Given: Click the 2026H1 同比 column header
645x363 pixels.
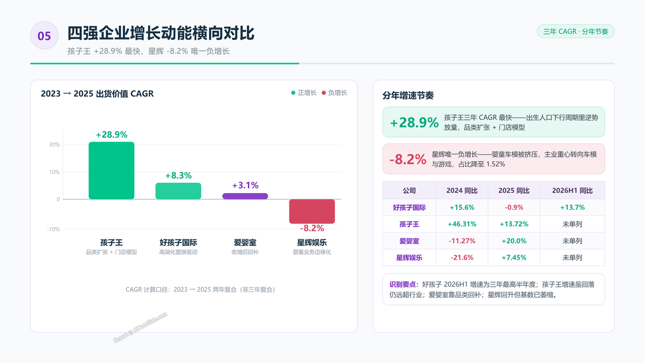Looking at the screenshot, I should click(572, 191).
